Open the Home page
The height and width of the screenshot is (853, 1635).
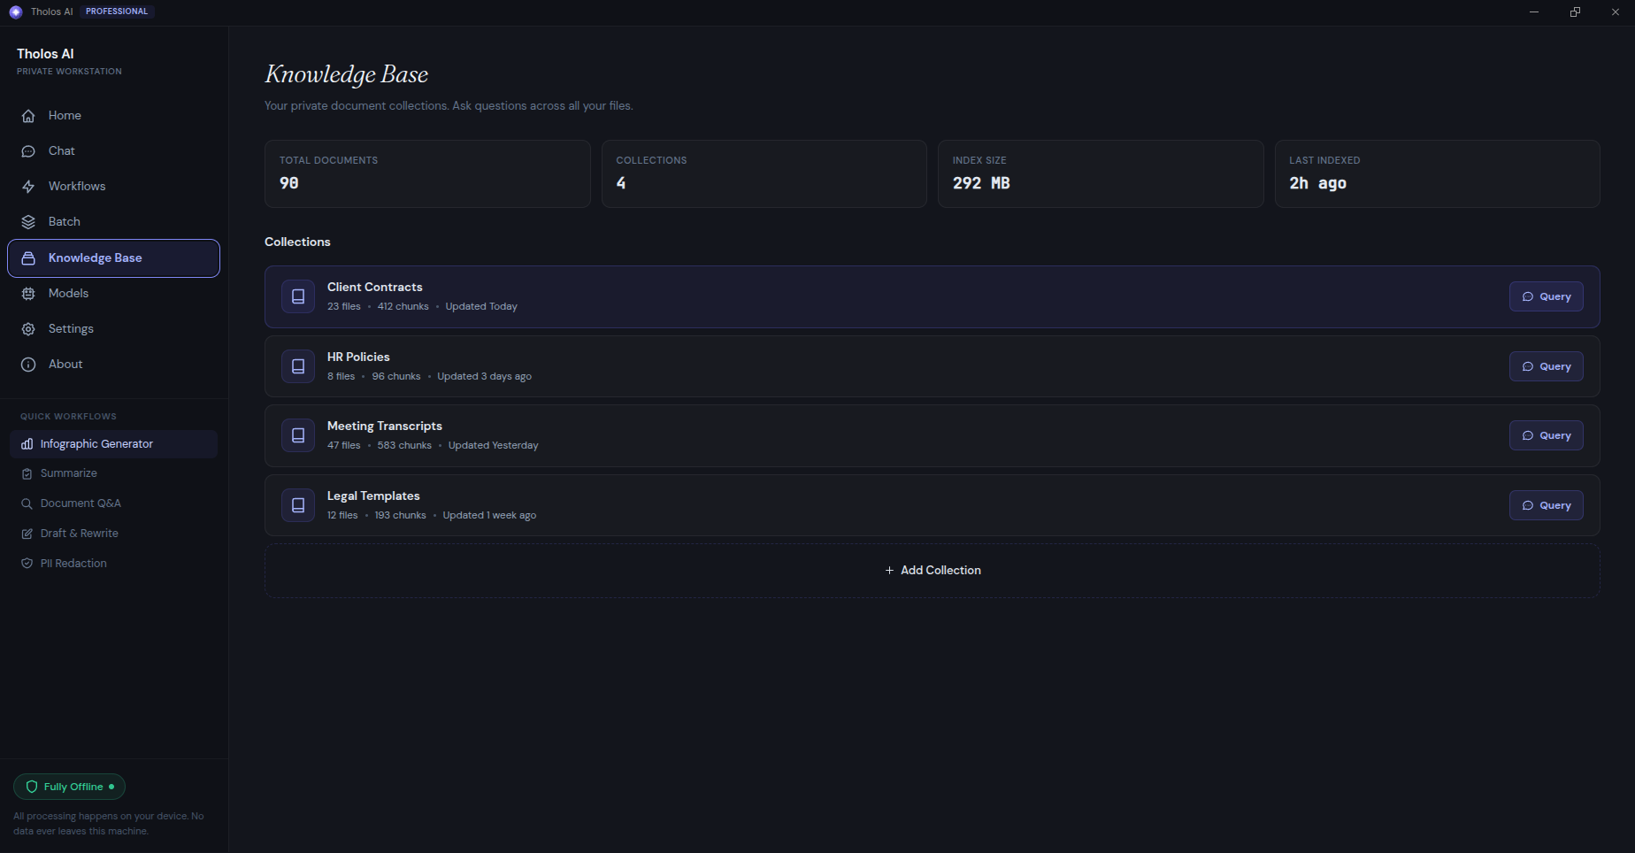point(113,116)
